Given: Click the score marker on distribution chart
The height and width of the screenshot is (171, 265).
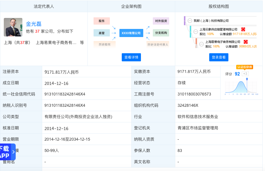Looking at the screenshot, I should pos(247,79).
